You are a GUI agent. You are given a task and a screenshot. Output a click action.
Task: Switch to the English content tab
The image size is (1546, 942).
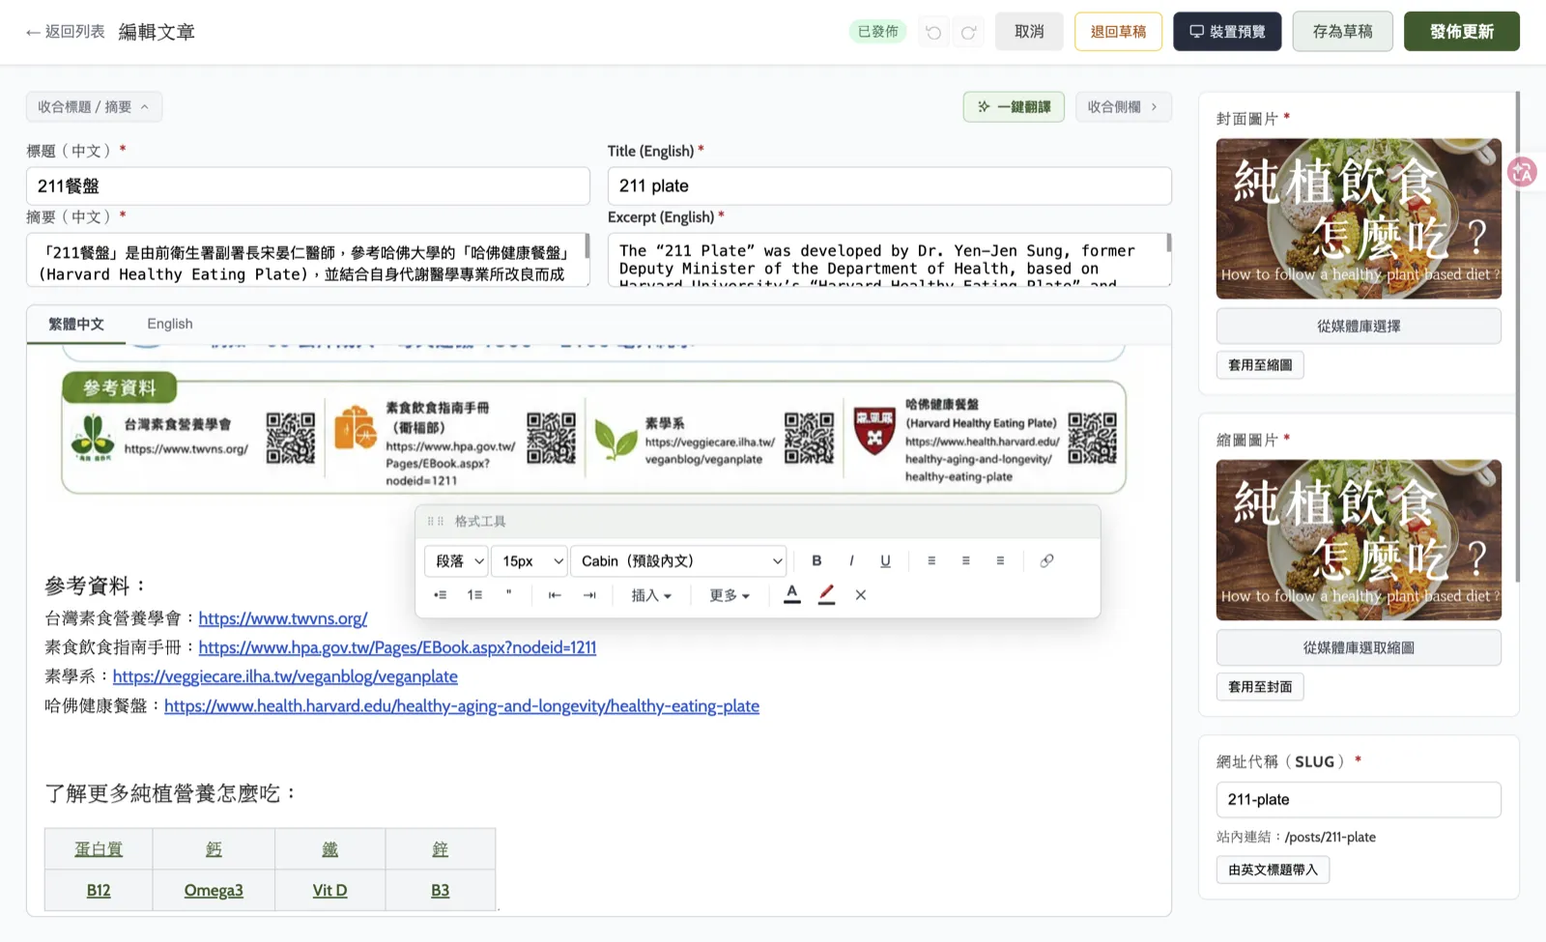click(170, 324)
